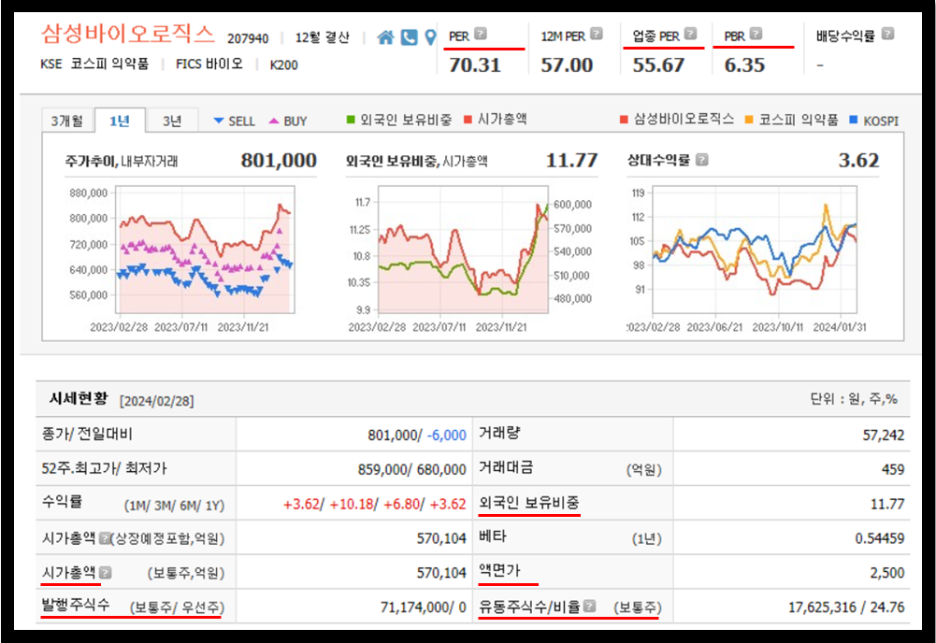Click the 발행주식수 value 71,174,000/ 0

424,607
